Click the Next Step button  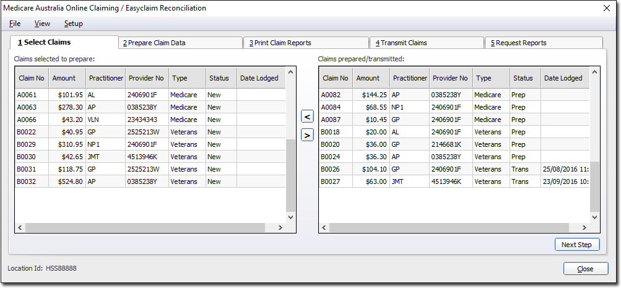click(x=576, y=245)
